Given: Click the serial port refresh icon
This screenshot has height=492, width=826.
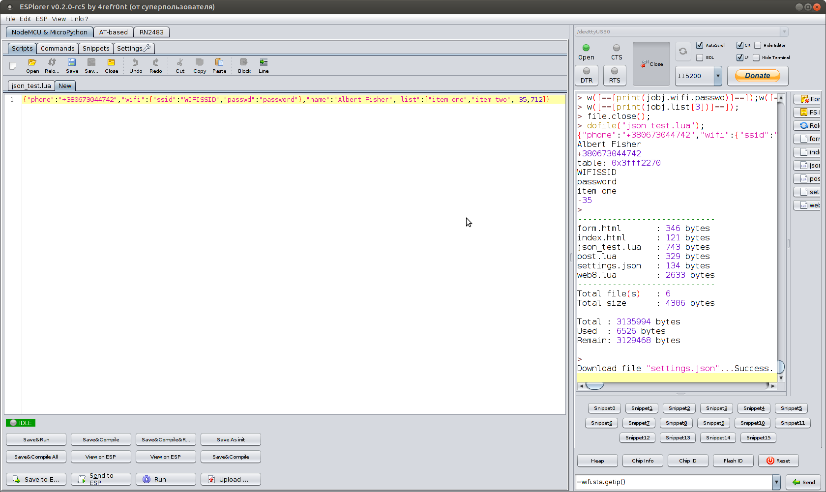Looking at the screenshot, I should [x=683, y=51].
